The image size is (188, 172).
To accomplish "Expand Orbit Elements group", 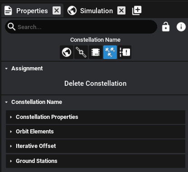I will [x=96, y=132].
